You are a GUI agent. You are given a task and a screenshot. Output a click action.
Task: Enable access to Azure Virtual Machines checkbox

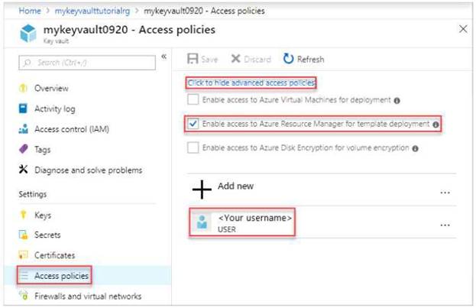click(x=193, y=99)
